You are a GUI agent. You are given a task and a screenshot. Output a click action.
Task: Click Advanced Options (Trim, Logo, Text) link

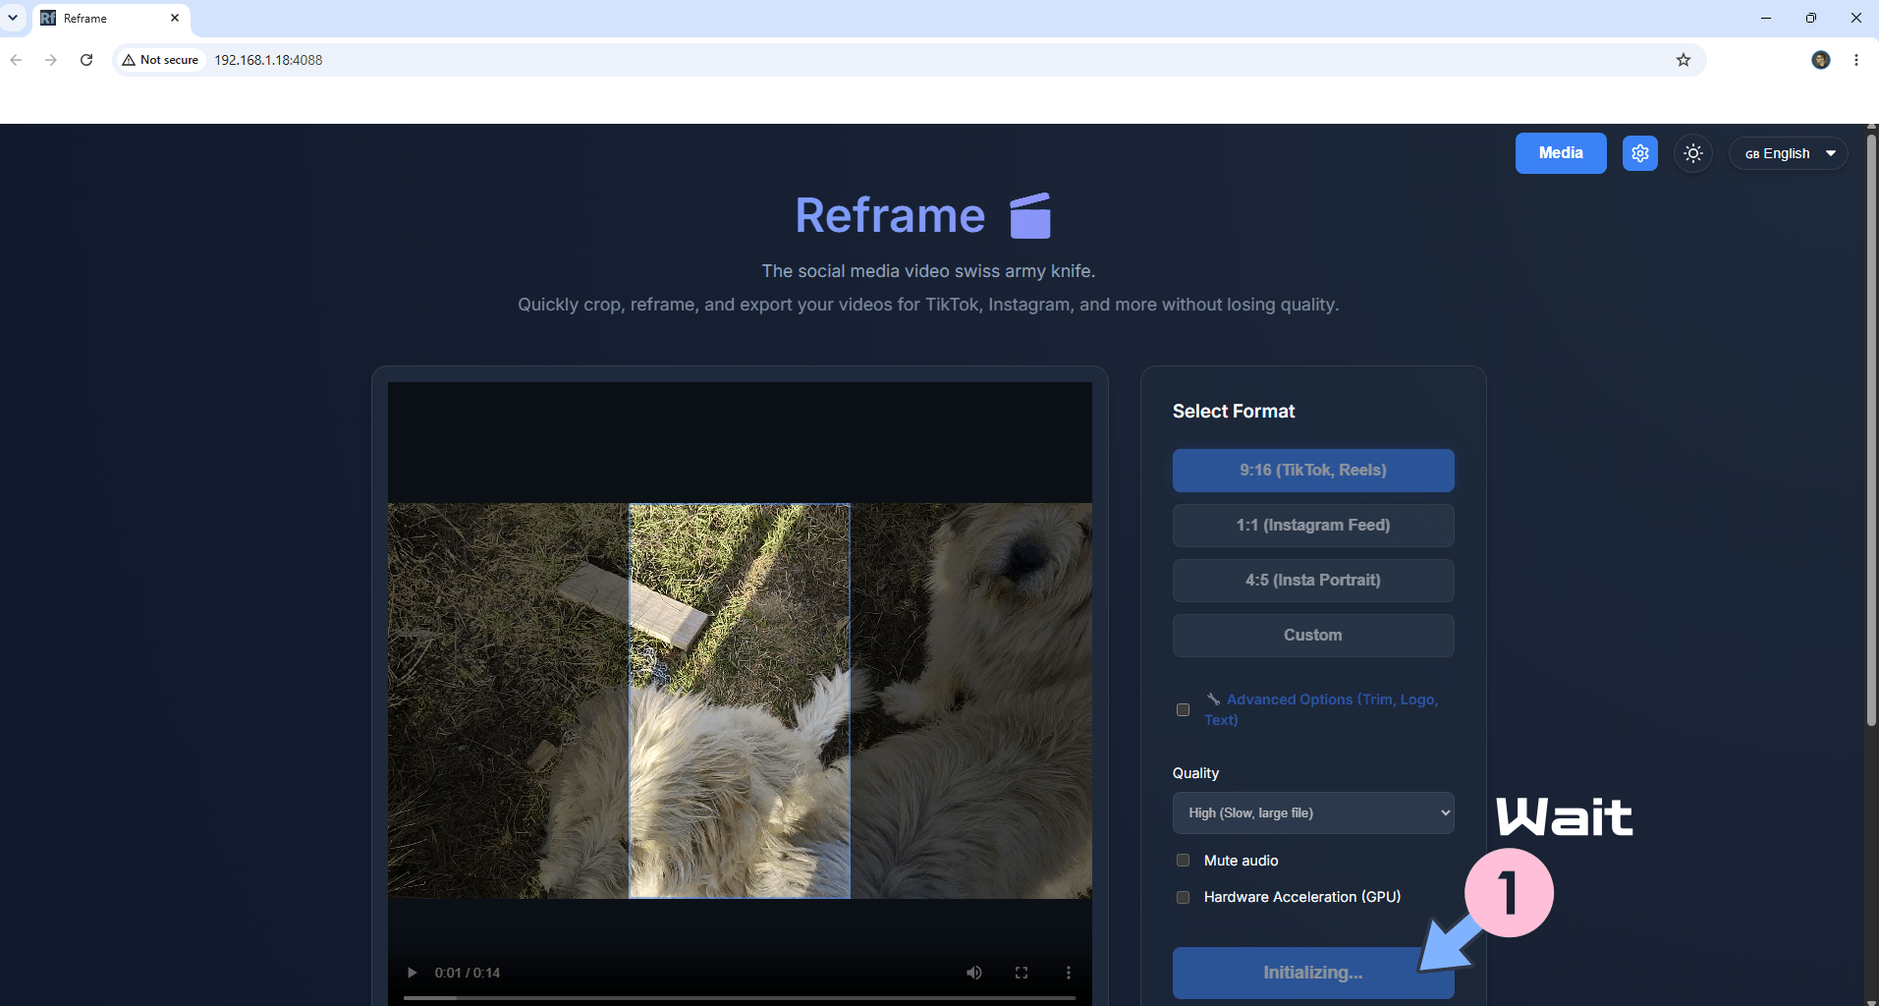pos(1321,709)
